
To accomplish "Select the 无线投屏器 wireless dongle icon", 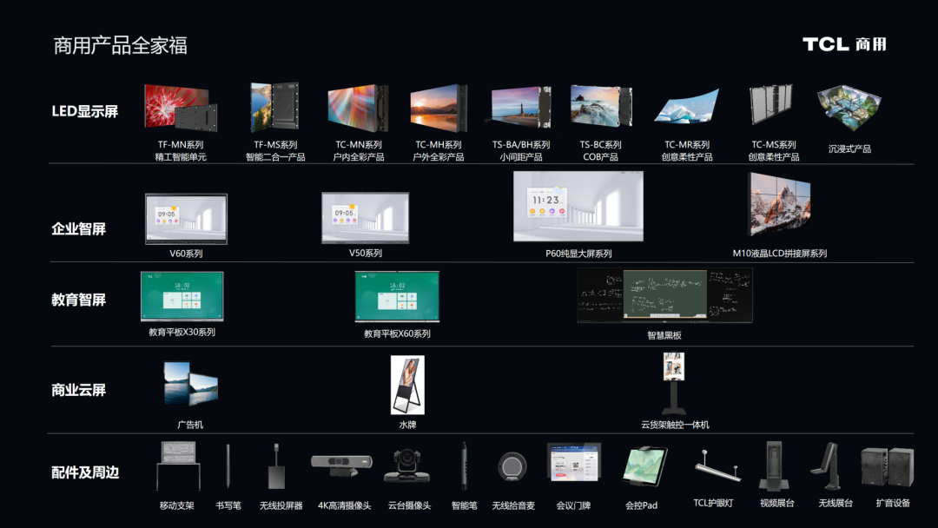I will pos(276,465).
